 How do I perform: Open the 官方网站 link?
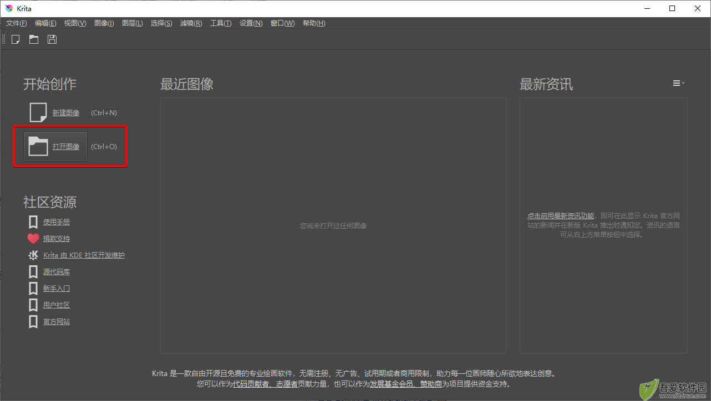pyautogui.click(x=57, y=322)
